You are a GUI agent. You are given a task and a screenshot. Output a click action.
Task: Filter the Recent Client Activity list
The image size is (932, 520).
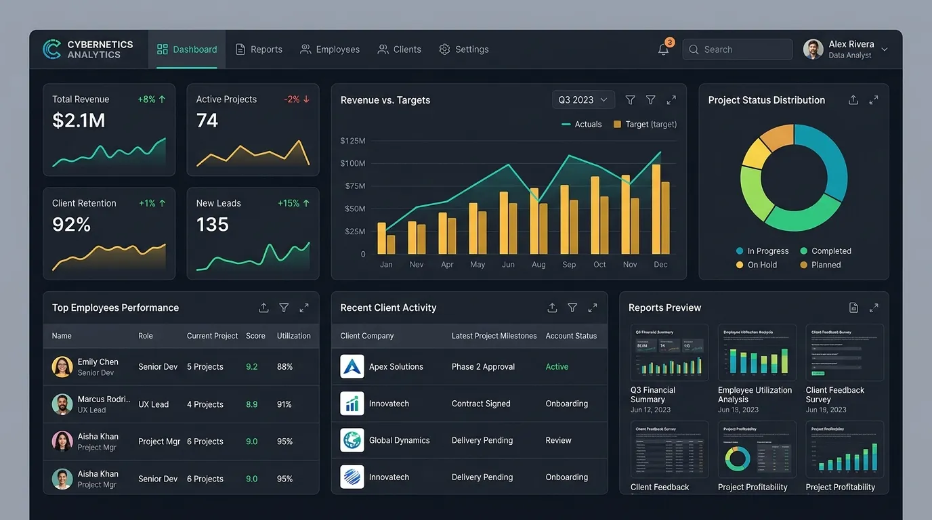[572, 308]
